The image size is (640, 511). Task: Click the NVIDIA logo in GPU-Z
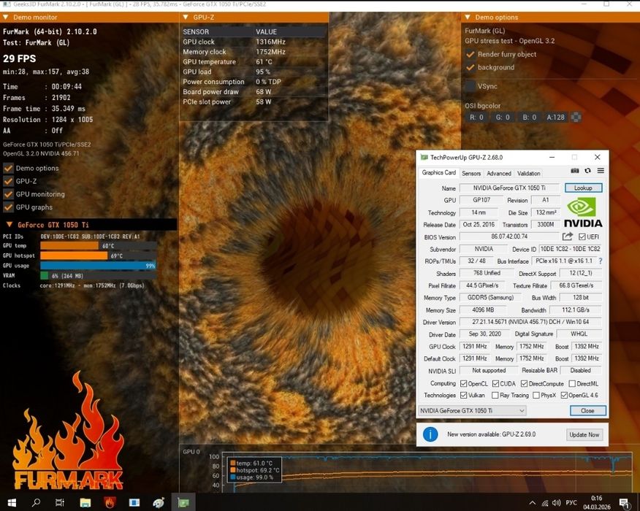(583, 212)
